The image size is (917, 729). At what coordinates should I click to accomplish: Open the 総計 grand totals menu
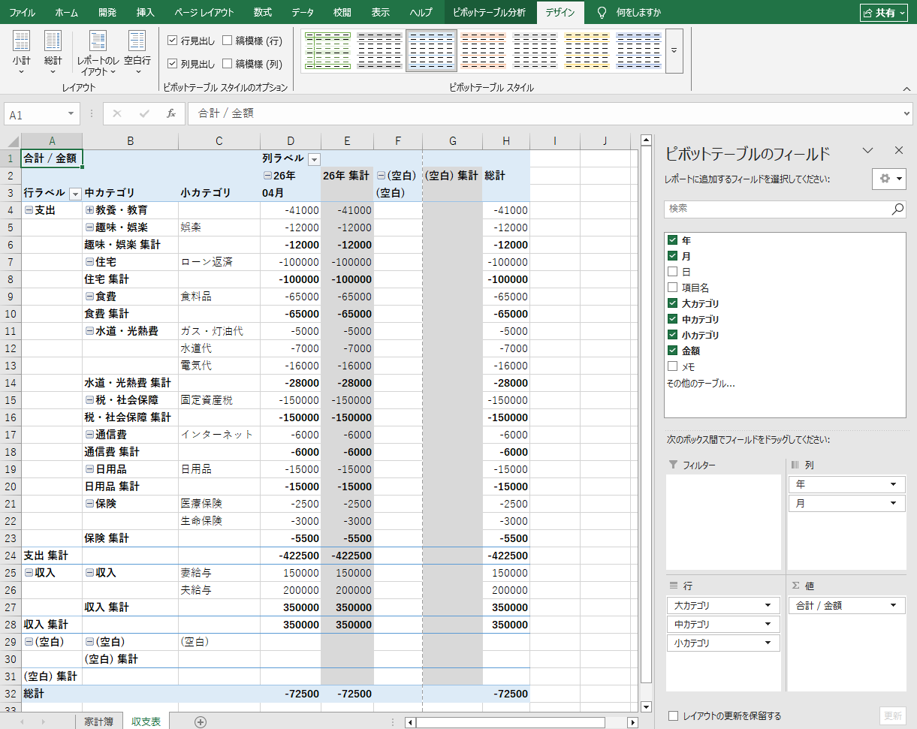(x=53, y=53)
